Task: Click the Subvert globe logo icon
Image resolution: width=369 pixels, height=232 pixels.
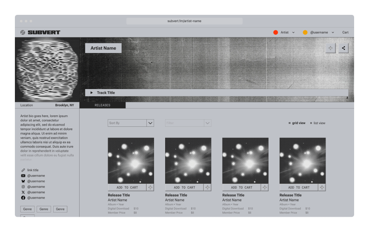Action: (x=23, y=32)
